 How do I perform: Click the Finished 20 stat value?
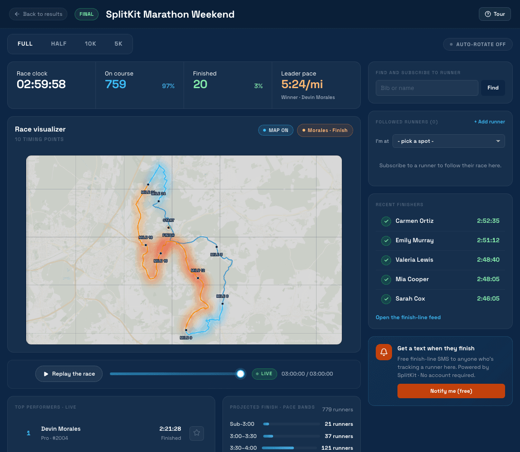200,84
